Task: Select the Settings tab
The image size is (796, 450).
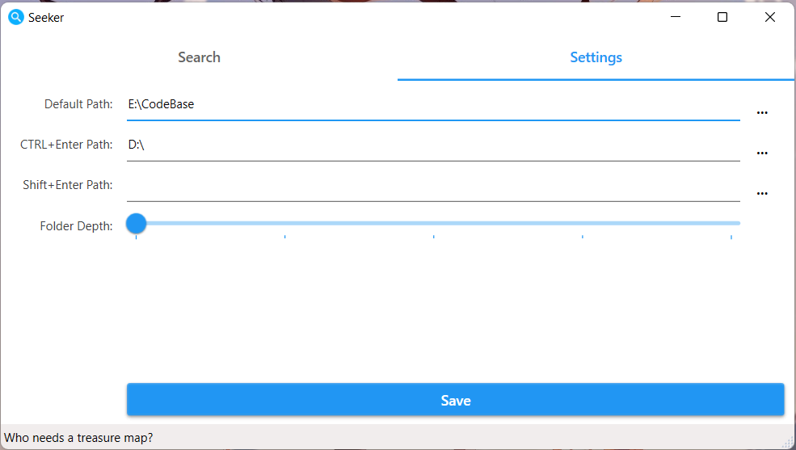Action: 596,57
